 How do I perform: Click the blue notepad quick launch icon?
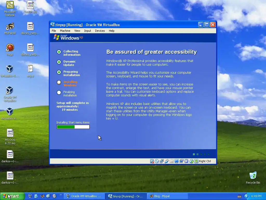(36, 196)
